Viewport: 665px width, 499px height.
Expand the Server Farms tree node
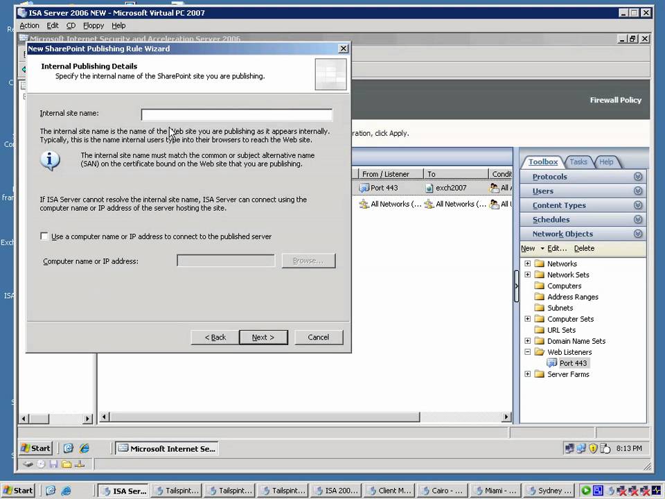528,374
